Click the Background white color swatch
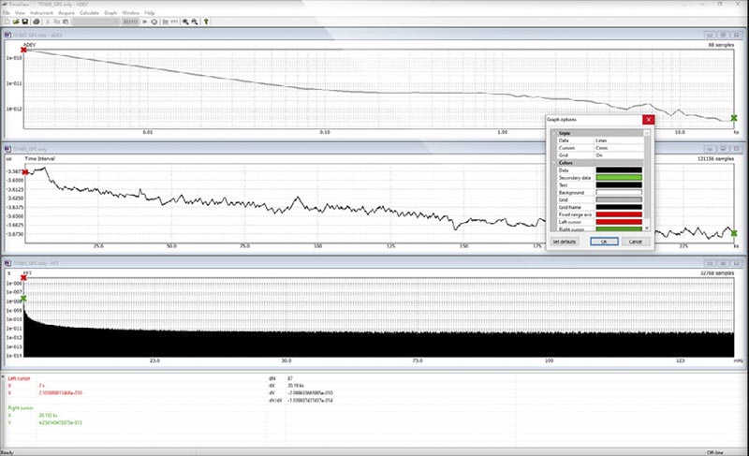This screenshot has height=456, width=749. (619, 193)
